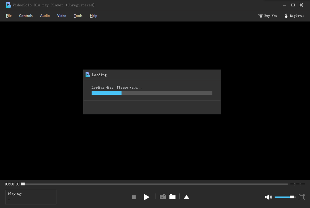Viewport: 310px width, 208px height.
Task: Adjust the volume slider
Action: (285, 197)
